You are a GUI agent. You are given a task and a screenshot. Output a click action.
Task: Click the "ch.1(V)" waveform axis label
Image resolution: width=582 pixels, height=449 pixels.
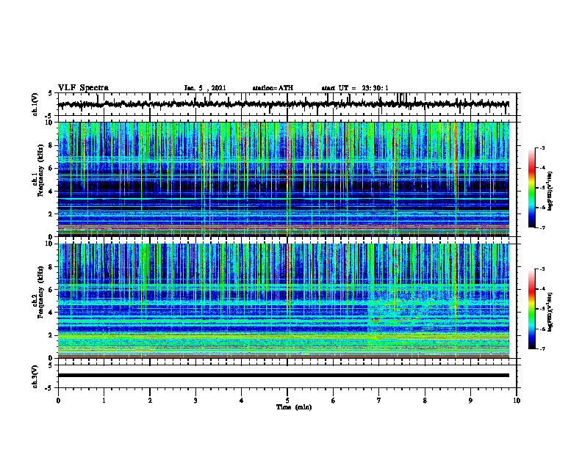[x=35, y=104]
